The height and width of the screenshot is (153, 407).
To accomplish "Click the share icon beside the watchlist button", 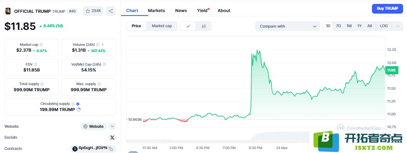I will coord(111,11).
